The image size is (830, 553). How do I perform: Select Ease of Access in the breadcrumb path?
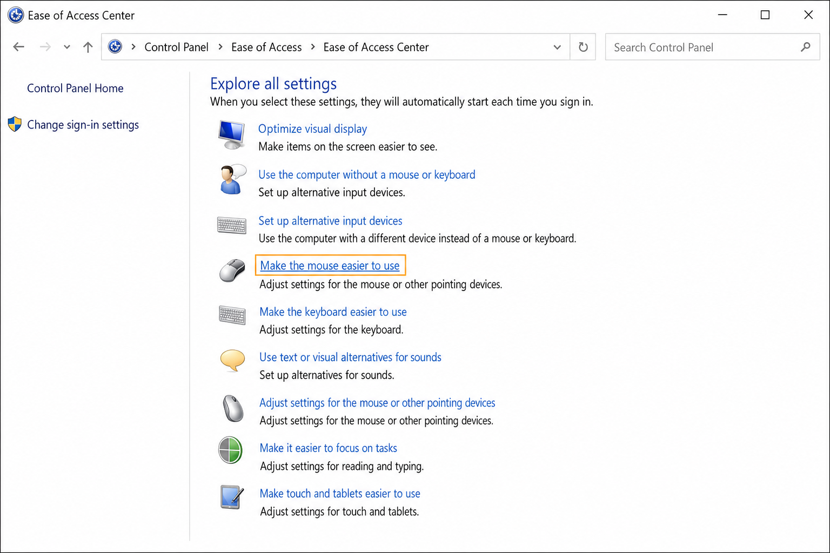tap(266, 47)
